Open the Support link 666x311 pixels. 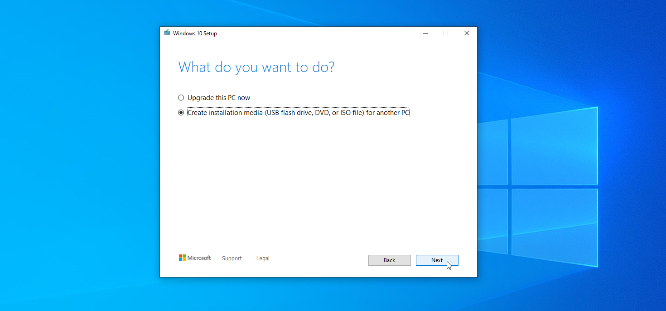pyautogui.click(x=232, y=258)
